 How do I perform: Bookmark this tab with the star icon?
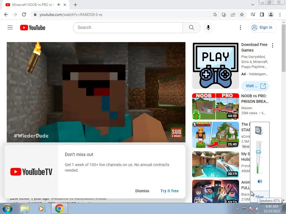point(242,14)
